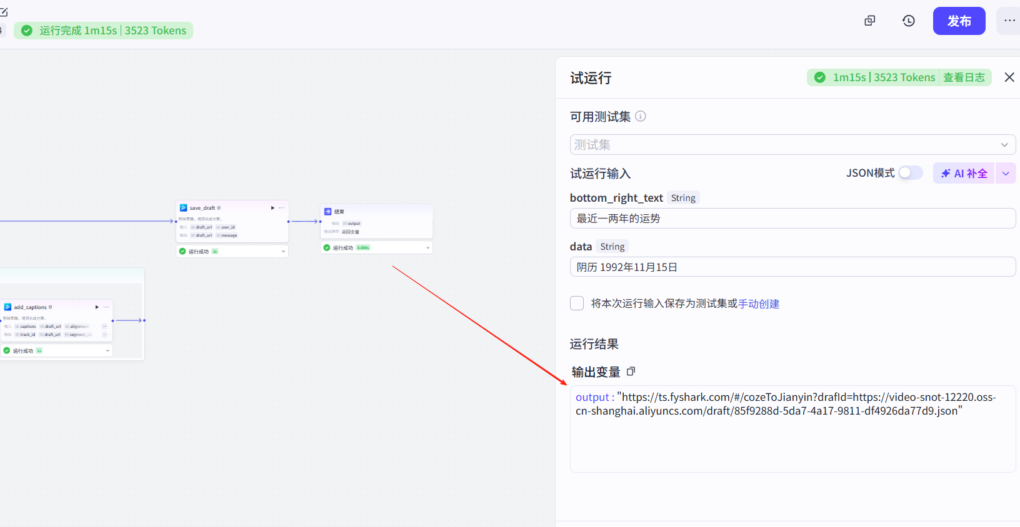Click add_captions input row overflow ellipsis
1020x527 pixels.
pos(104,327)
